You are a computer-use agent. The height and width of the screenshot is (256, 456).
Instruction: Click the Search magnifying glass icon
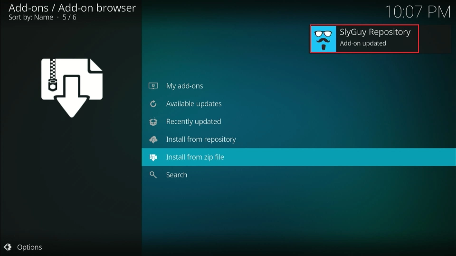(153, 175)
